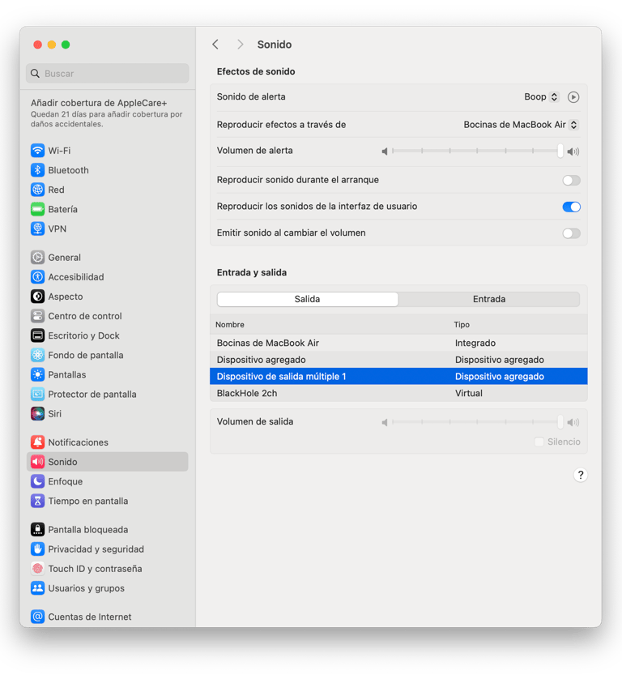Click the Buscar search field
The height and width of the screenshot is (679, 622).
[x=108, y=74]
